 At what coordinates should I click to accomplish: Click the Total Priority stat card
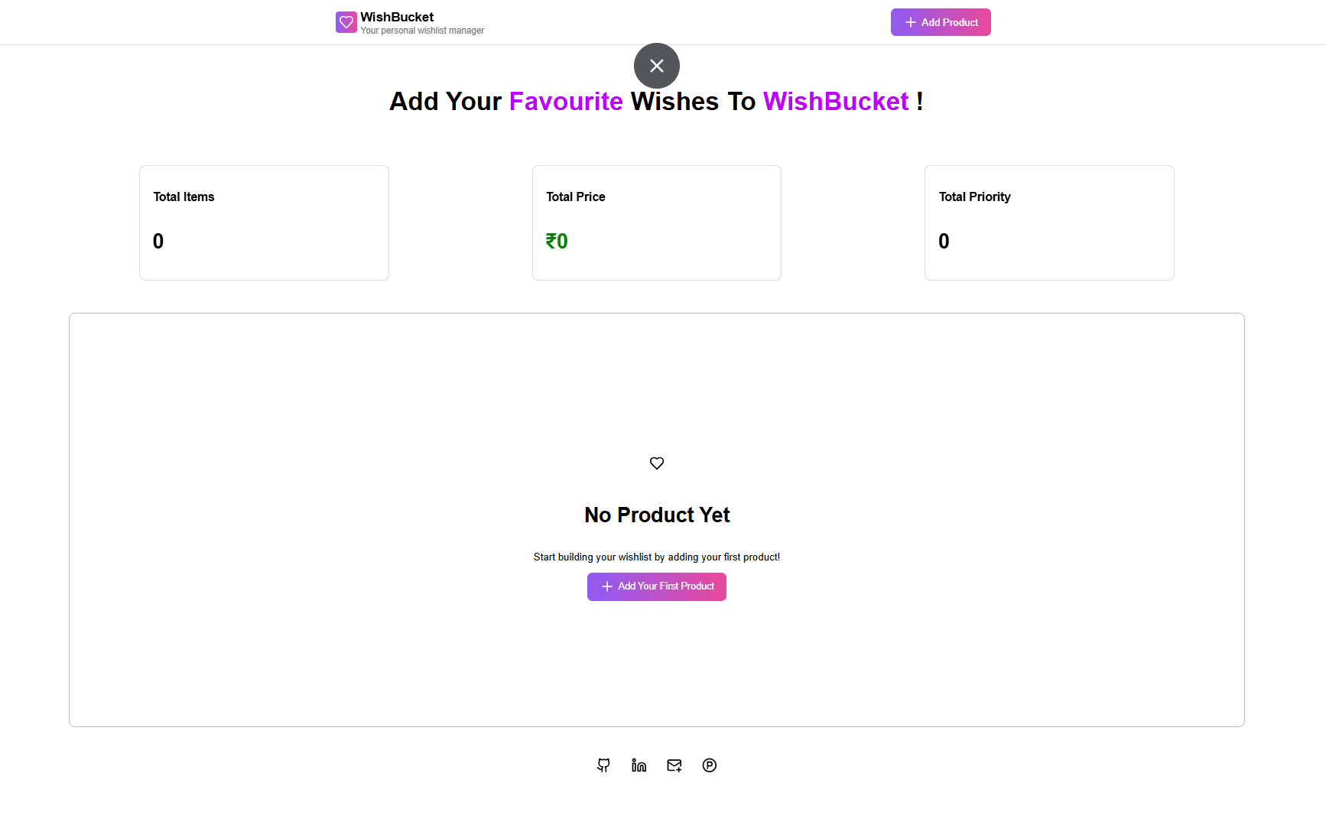pyautogui.click(x=1049, y=222)
